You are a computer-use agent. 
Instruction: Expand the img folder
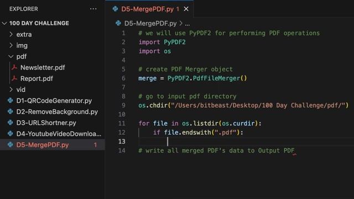click(11, 45)
